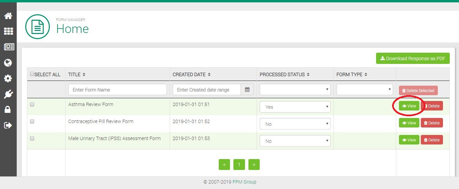Open the Processed Status filter dropdown

pyautogui.click(x=295, y=89)
